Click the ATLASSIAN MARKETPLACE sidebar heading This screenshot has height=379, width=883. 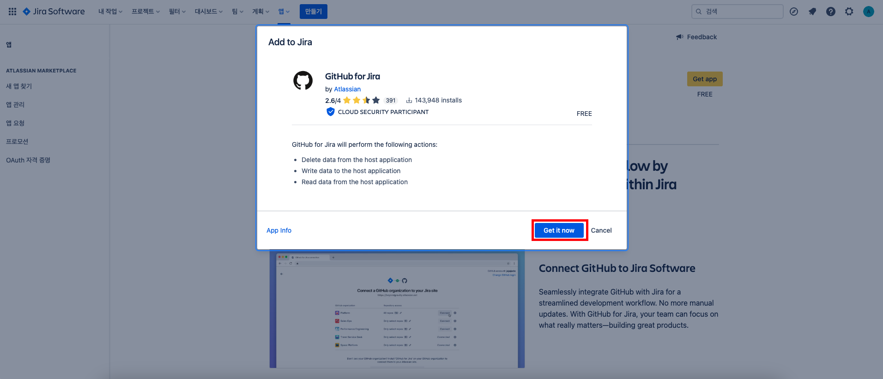[x=41, y=71]
